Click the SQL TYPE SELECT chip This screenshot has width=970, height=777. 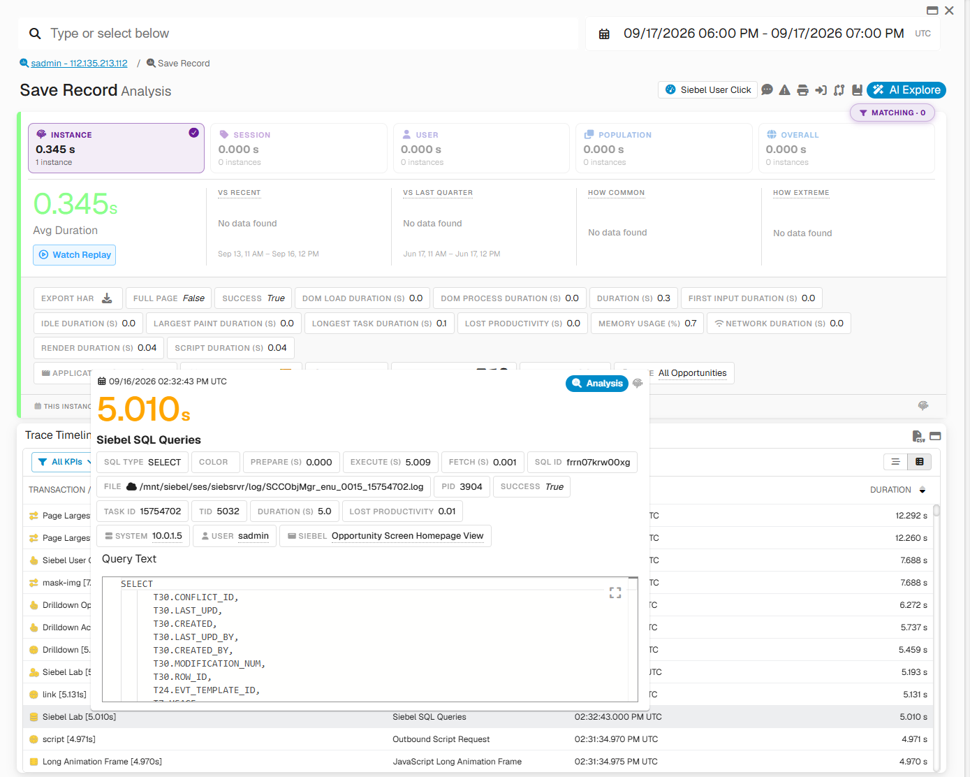tap(142, 463)
